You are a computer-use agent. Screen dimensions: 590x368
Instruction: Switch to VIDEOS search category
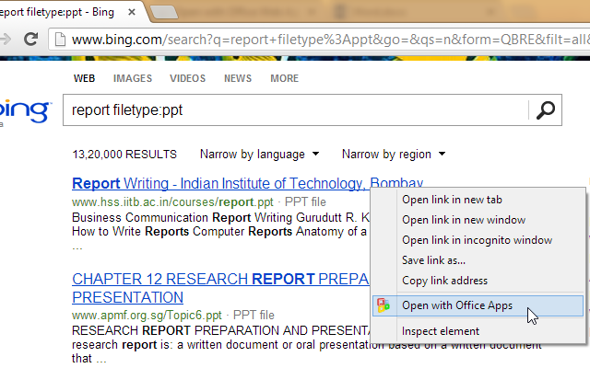pos(187,78)
